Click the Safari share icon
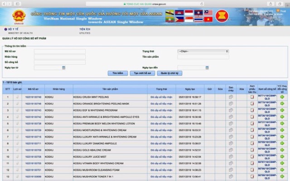The width and height of the screenshot is (290, 181). tap(271, 4)
